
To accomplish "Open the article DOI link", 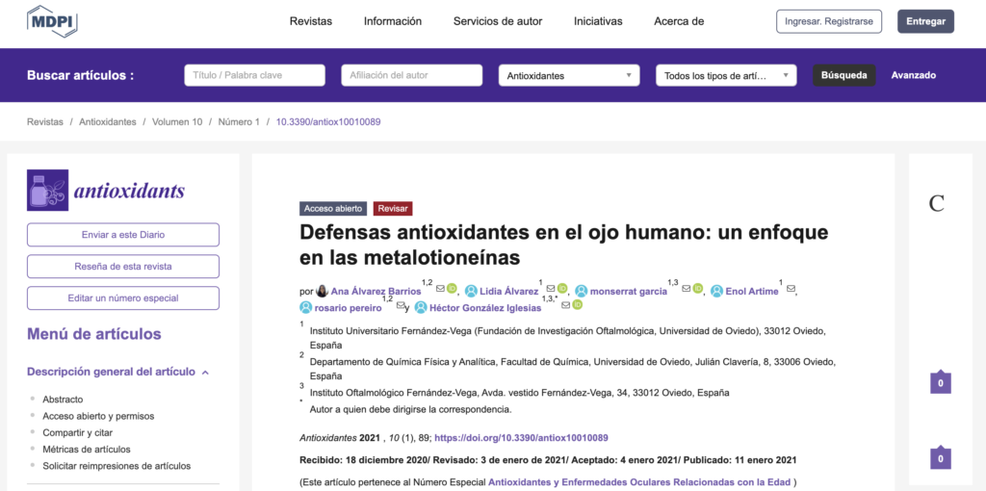I will click(521, 437).
